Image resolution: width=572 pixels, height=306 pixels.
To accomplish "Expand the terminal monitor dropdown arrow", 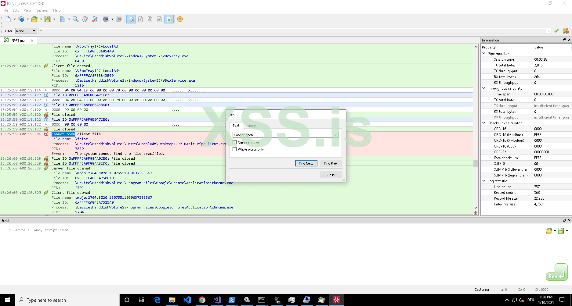I will pyautogui.click(x=112, y=19).
